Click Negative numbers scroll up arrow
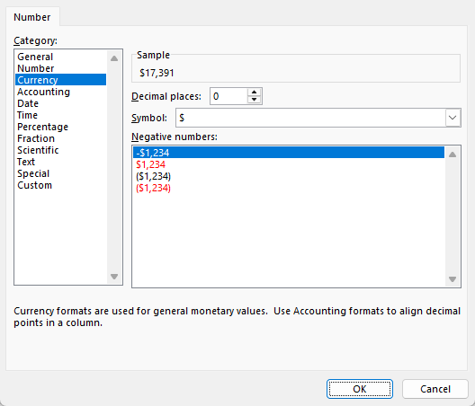Viewport: 475px width, 406px height. tap(453, 154)
